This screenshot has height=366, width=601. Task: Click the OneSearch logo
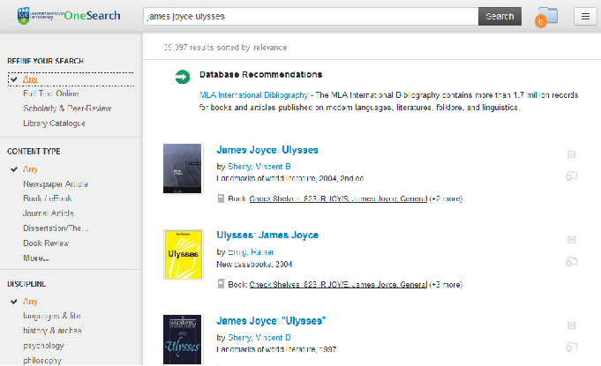pos(69,16)
